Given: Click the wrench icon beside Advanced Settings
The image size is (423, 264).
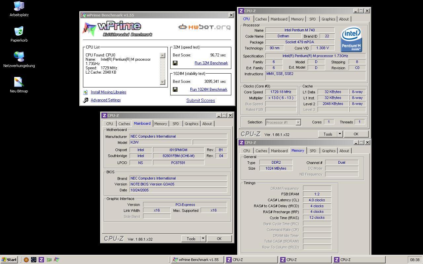Looking at the screenshot, I should point(86,100).
